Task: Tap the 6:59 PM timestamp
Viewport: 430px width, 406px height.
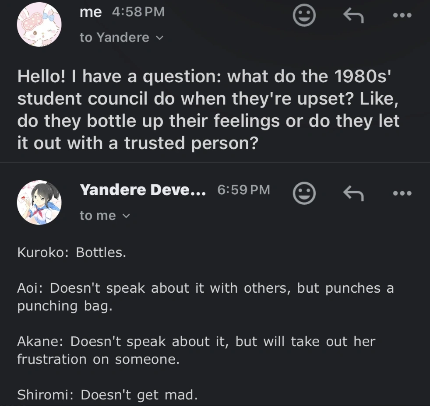Action: (x=243, y=190)
